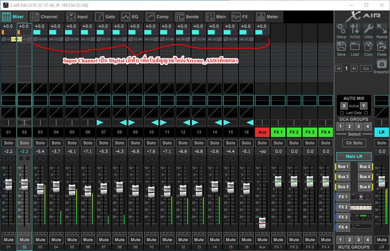Click the Aux channel fader handle
This screenshot has height=251, width=390.
(262, 223)
